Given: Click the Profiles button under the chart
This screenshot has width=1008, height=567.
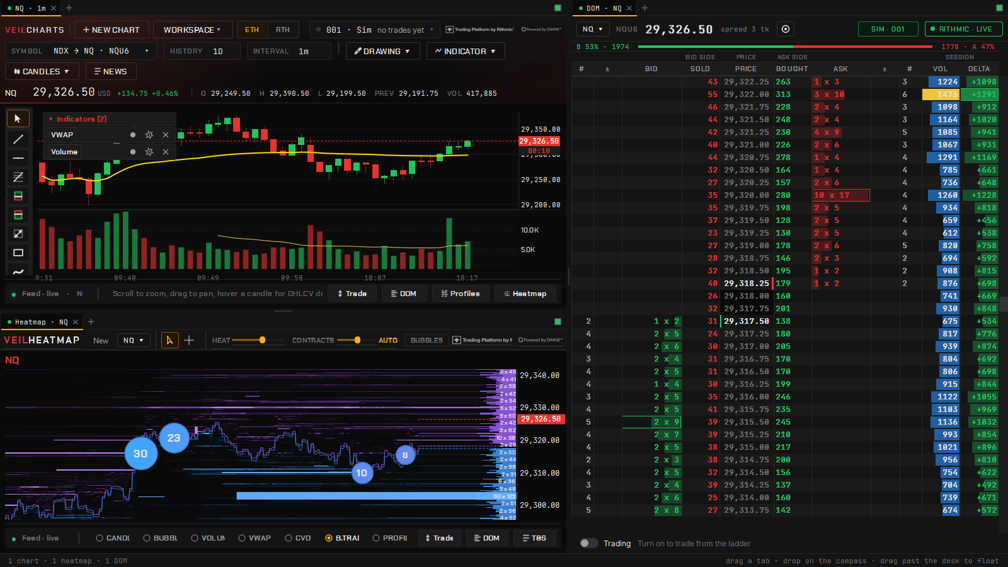Looking at the screenshot, I should [x=461, y=294].
